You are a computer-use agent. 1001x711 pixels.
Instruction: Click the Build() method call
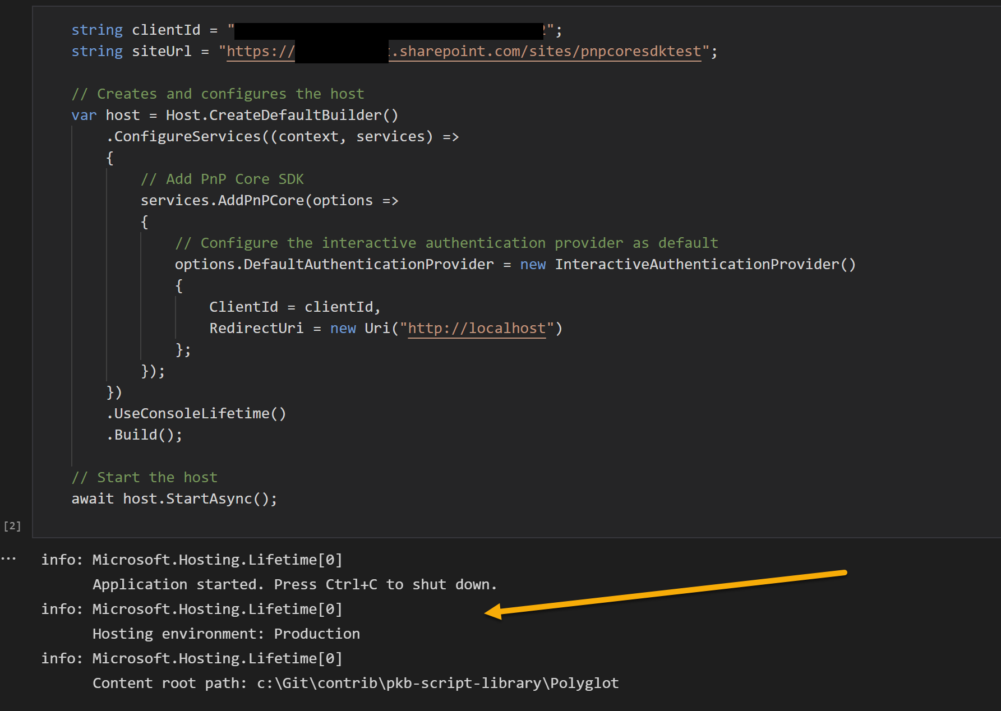[x=144, y=434]
